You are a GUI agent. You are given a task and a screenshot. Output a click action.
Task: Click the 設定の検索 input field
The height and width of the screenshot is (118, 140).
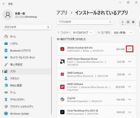tap(27, 27)
